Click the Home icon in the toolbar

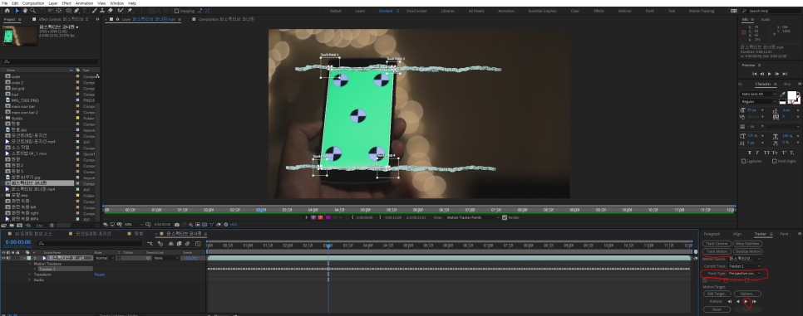(7, 10)
